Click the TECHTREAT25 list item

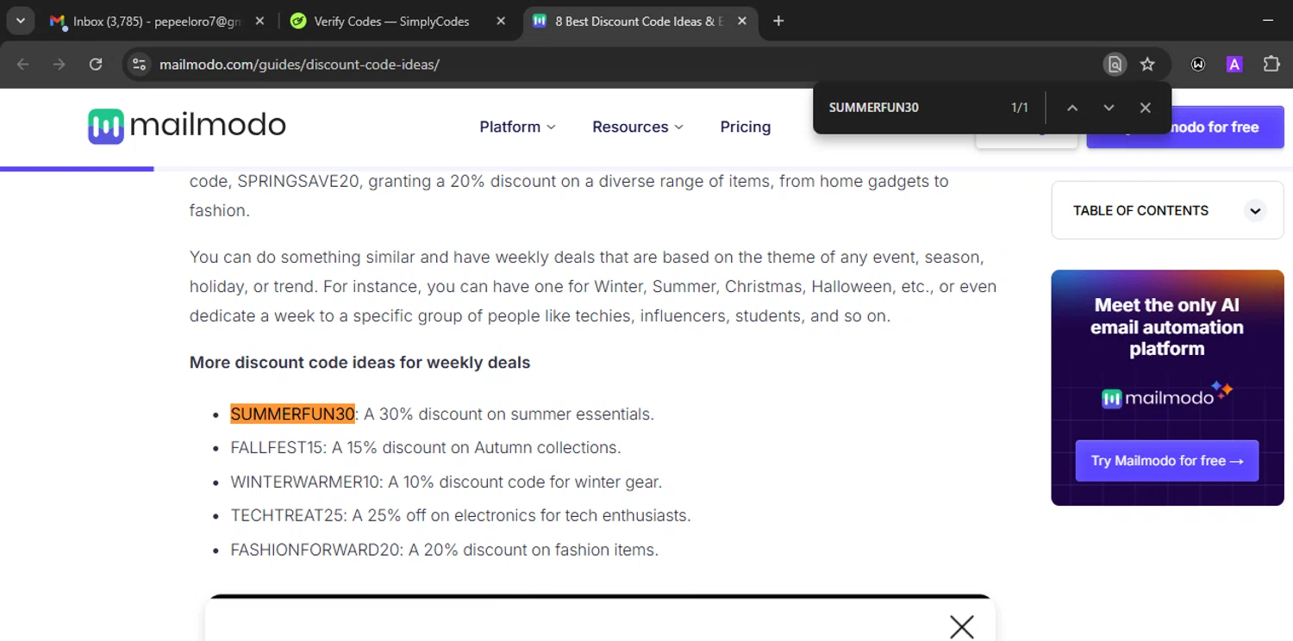tap(460, 516)
